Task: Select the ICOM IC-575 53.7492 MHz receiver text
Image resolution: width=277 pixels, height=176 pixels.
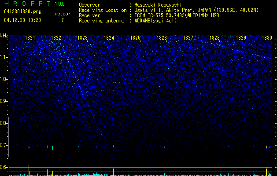Action: click(177, 15)
